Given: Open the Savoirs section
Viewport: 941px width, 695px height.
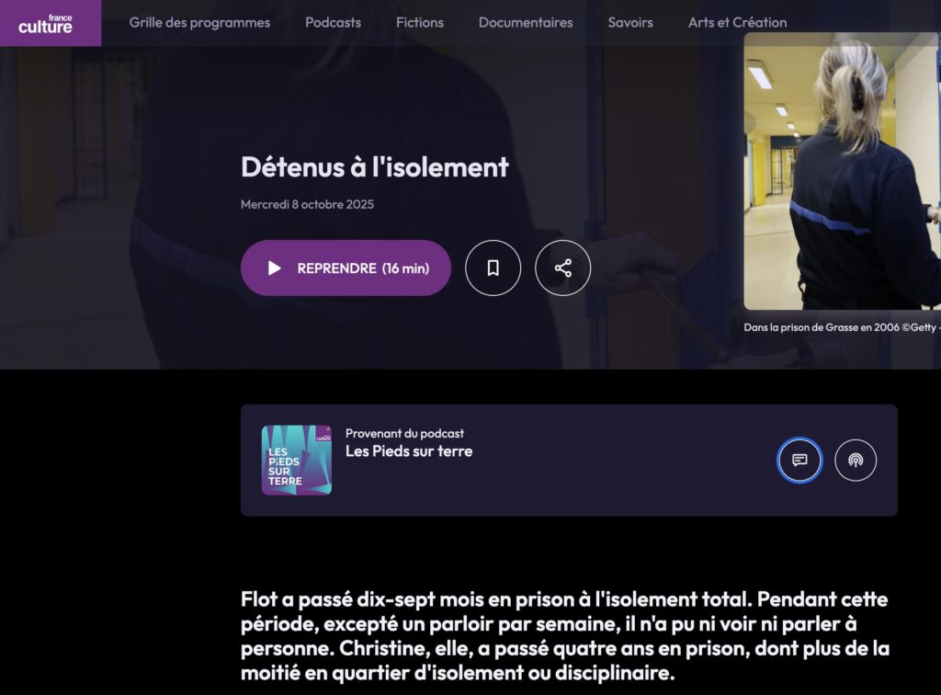Looking at the screenshot, I should [x=630, y=22].
